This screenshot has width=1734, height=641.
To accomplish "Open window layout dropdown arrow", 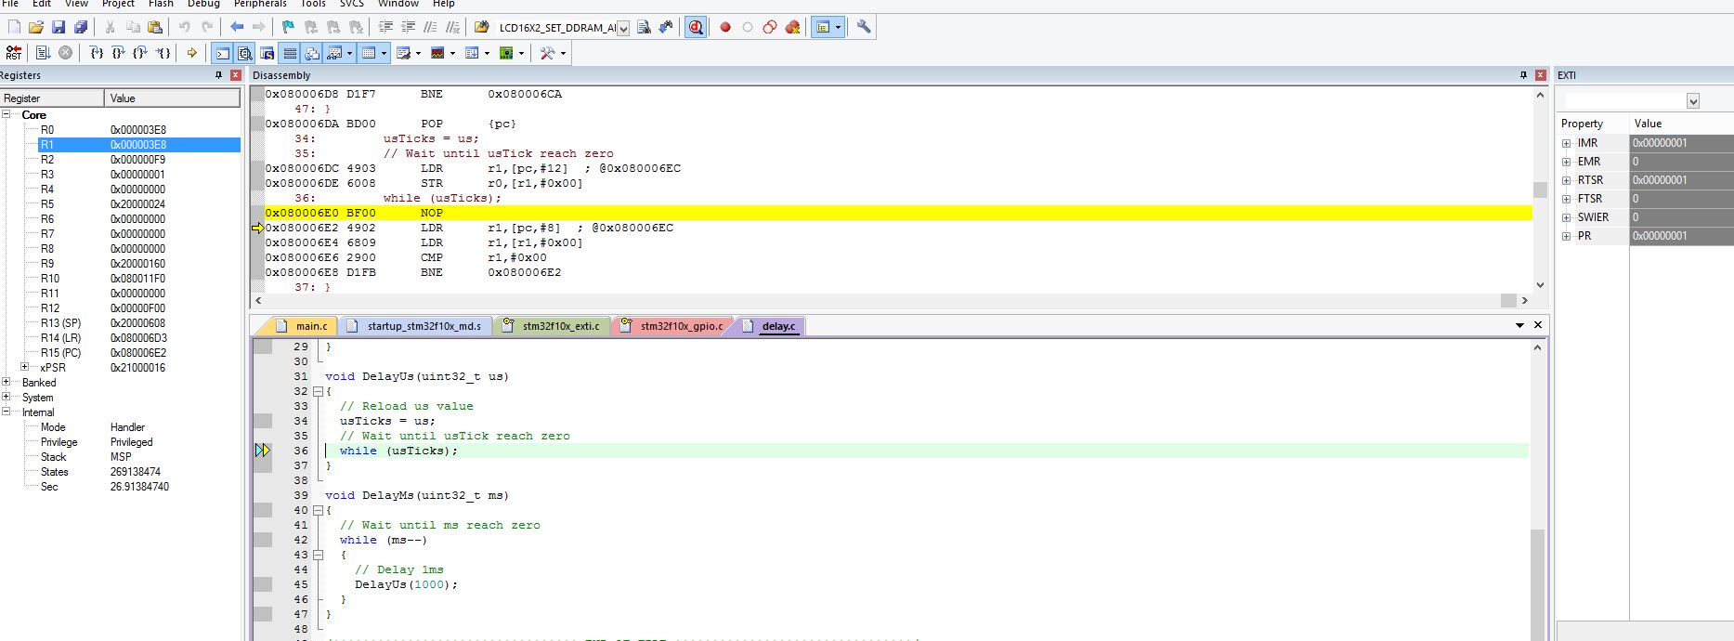I will (838, 28).
